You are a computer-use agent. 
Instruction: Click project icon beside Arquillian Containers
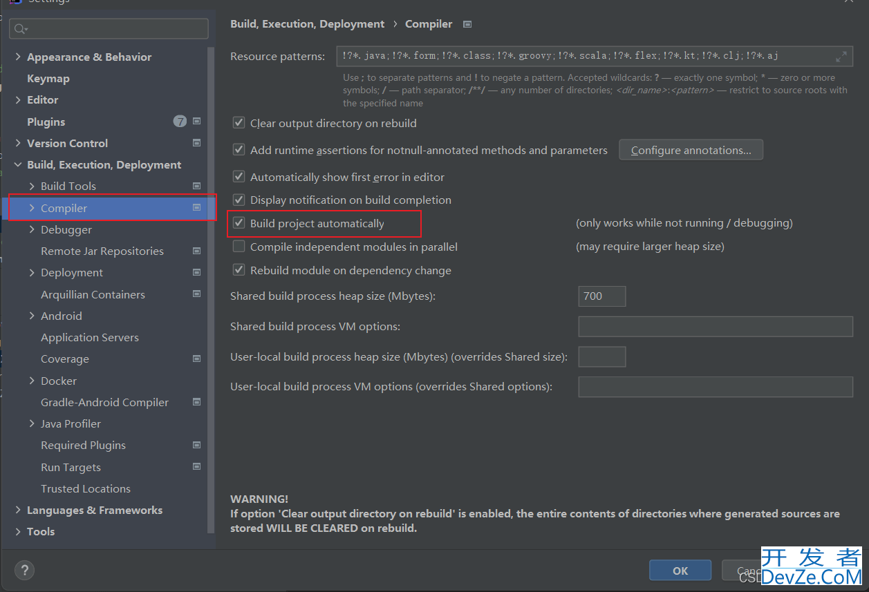(196, 294)
